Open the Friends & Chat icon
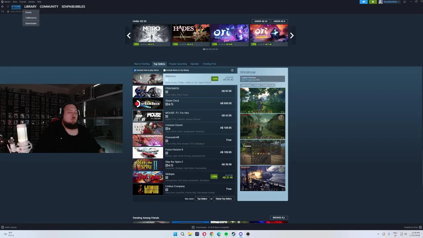 click(x=420, y=227)
